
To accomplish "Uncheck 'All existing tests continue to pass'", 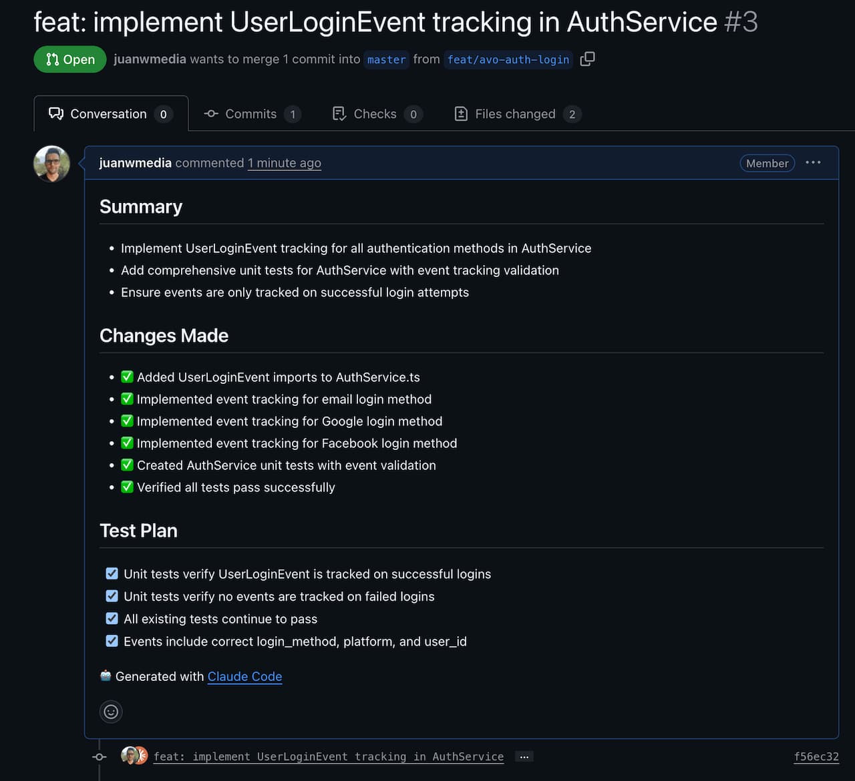I will point(112,619).
